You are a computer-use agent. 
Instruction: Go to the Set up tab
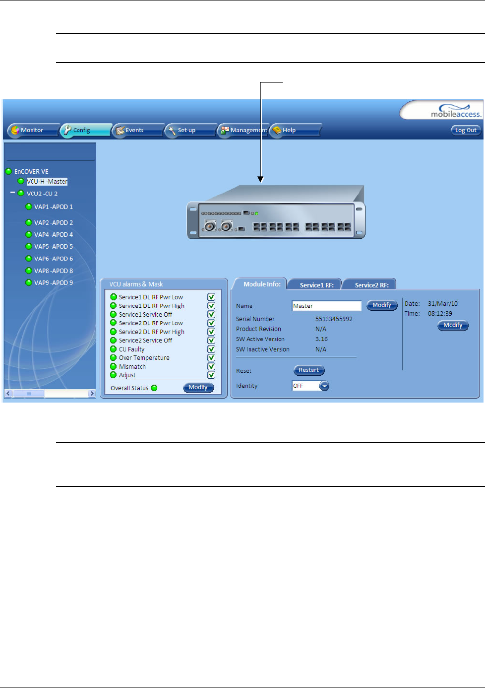pyautogui.click(x=190, y=130)
